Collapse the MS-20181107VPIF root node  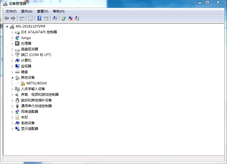click(x=7, y=26)
